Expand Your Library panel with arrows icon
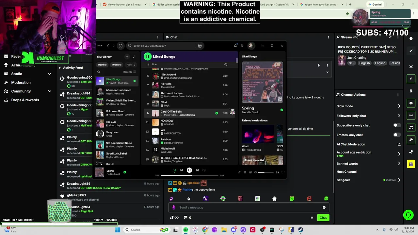Viewport: 418px width, 235px height. click(134, 56)
